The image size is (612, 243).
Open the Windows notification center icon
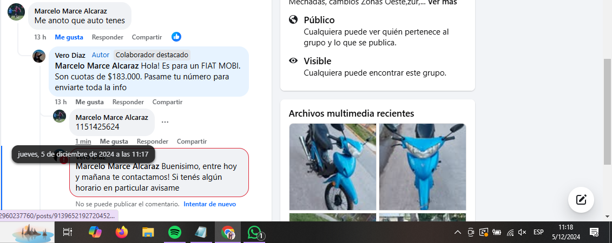[594, 232]
